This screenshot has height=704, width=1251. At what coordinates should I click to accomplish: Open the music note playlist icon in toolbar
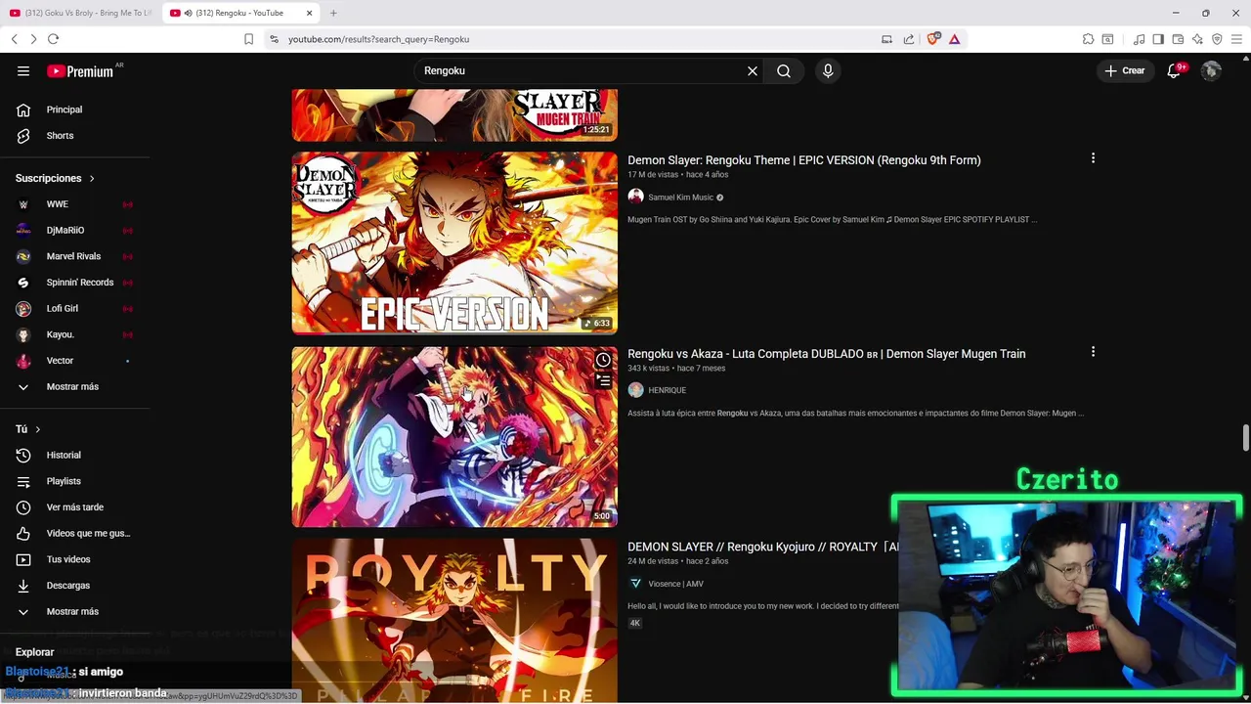pos(1139,39)
